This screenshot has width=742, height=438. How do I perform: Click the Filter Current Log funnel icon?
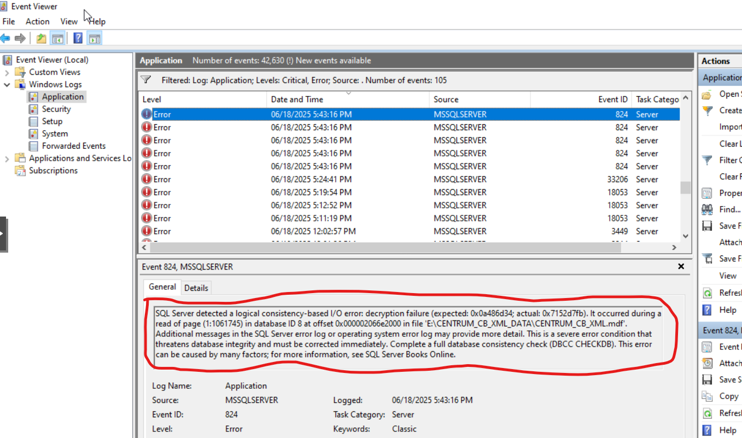pos(708,160)
